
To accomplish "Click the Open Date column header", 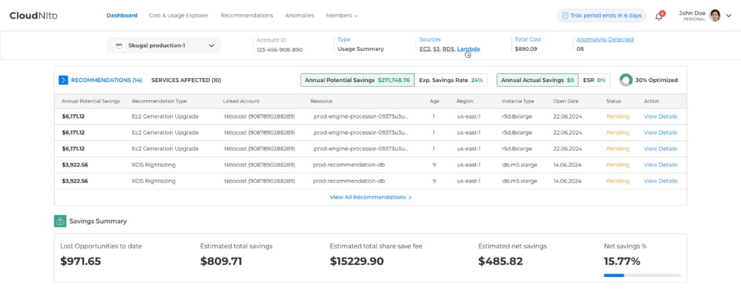I will click(x=566, y=101).
